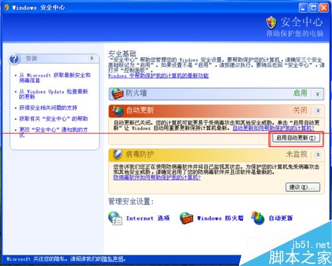Open link 获取有关“安全中心”的帮助
The width and height of the screenshot is (332, 266).
click(53, 119)
